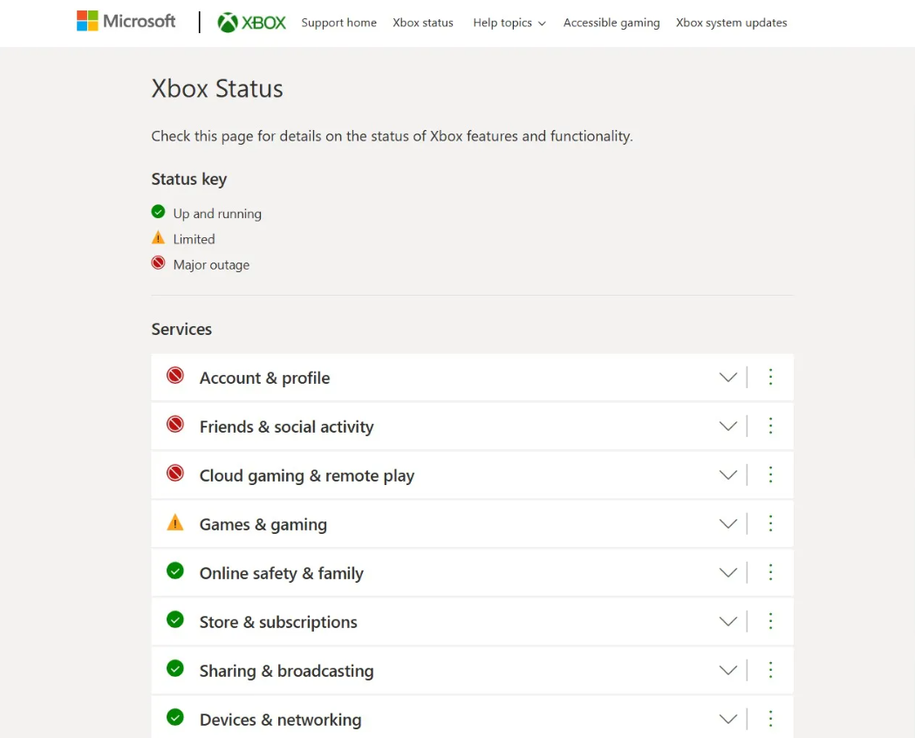Open the Help topics dropdown menu
Image resolution: width=915 pixels, height=738 pixels.
pos(509,23)
